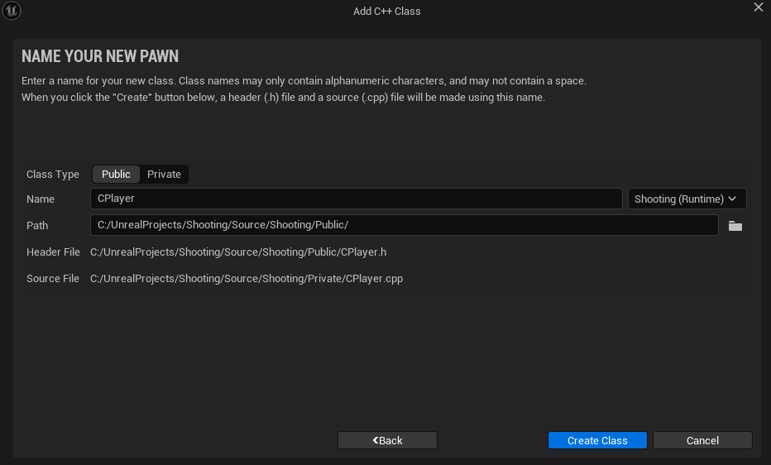Click the Add C++ Class title text
Screen dimensions: 771x465
pos(387,12)
